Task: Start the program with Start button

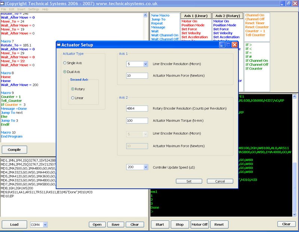Action: point(160,225)
